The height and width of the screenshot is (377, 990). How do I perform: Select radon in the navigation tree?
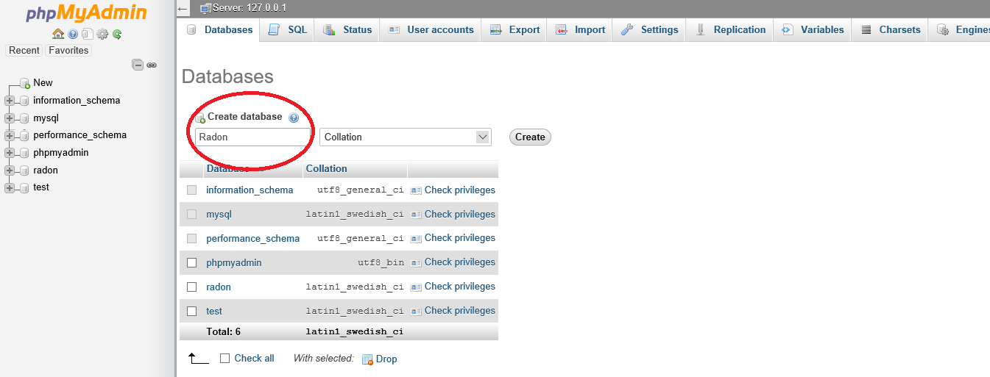(46, 170)
